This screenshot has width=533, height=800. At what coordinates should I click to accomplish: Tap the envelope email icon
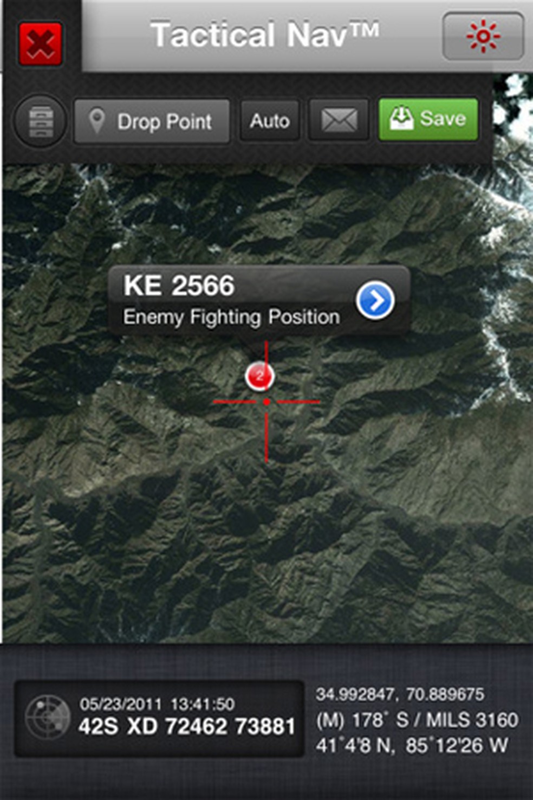[x=339, y=120]
